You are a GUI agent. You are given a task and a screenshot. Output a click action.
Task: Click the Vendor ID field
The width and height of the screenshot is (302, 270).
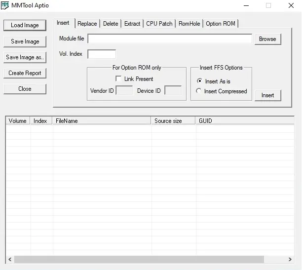[124, 90]
